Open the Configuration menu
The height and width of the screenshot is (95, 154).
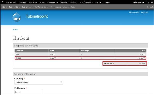point(86,2)
